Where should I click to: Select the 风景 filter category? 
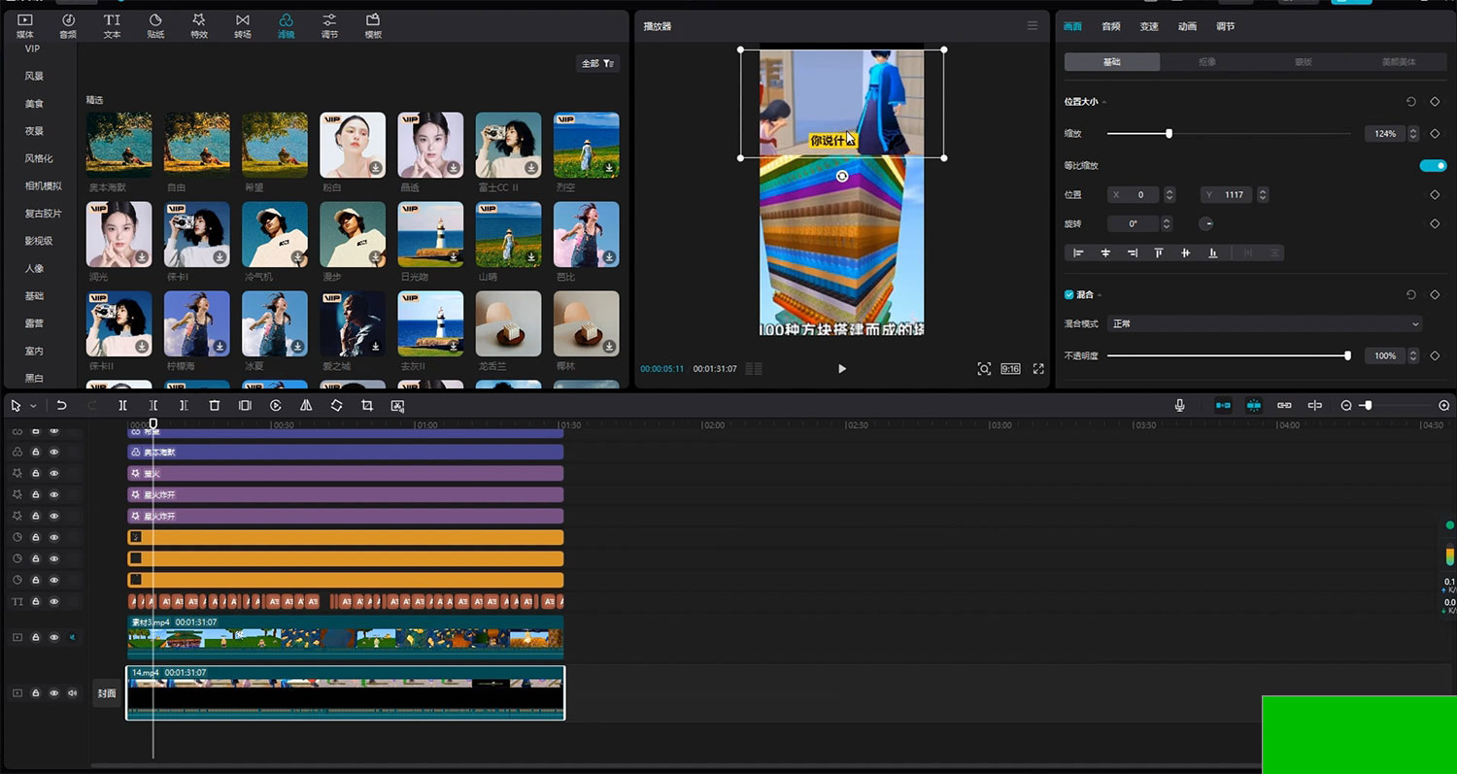click(34, 76)
